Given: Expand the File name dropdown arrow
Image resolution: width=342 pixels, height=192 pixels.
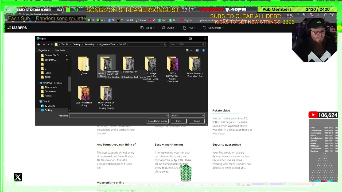Looking at the screenshot, I should pos(167,116).
